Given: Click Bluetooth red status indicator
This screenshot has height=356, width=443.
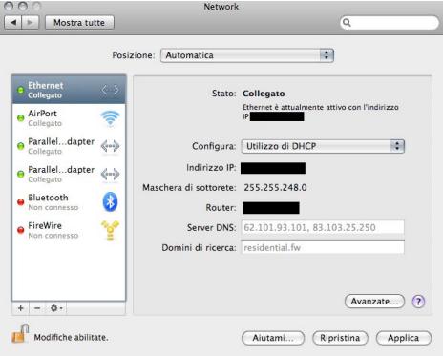Looking at the screenshot, I should pyautogui.click(x=20, y=202).
